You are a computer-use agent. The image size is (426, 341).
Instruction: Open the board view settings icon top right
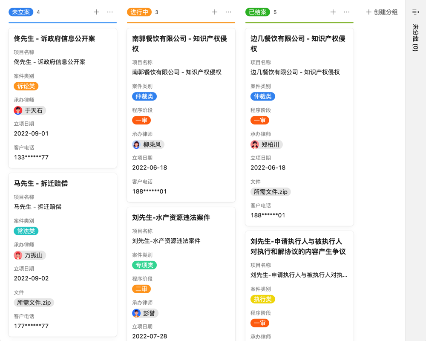tap(415, 12)
